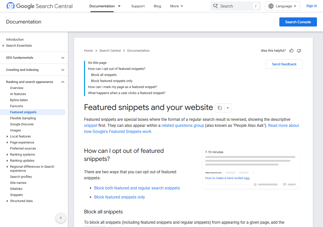Screen dimensions: 323x227
Task: Open Preferred sources in sidebar
Action: click(x=23, y=149)
